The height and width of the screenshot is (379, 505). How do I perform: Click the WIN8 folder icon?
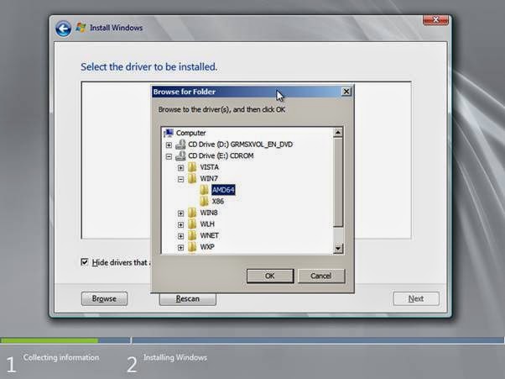pyautogui.click(x=192, y=213)
